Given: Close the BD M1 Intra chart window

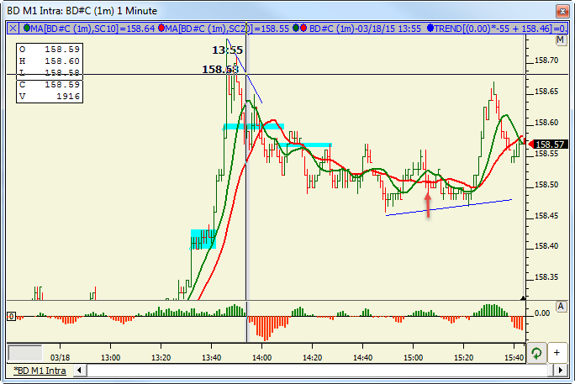Looking at the screenshot, I should point(562,12).
